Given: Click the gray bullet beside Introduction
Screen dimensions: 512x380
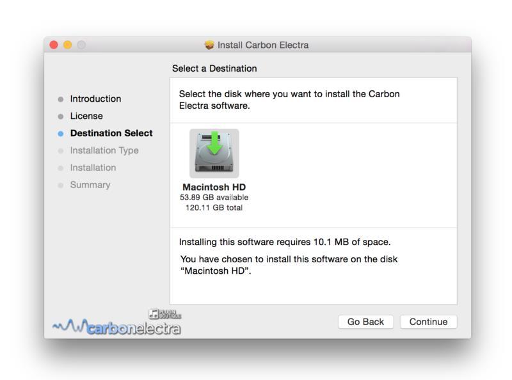Looking at the screenshot, I should point(61,99).
